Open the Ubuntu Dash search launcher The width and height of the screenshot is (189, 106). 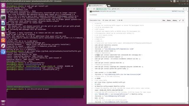[3, 6]
